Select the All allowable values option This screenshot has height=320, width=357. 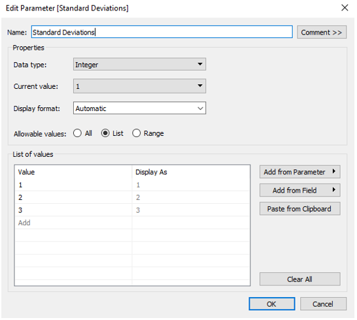82,133
